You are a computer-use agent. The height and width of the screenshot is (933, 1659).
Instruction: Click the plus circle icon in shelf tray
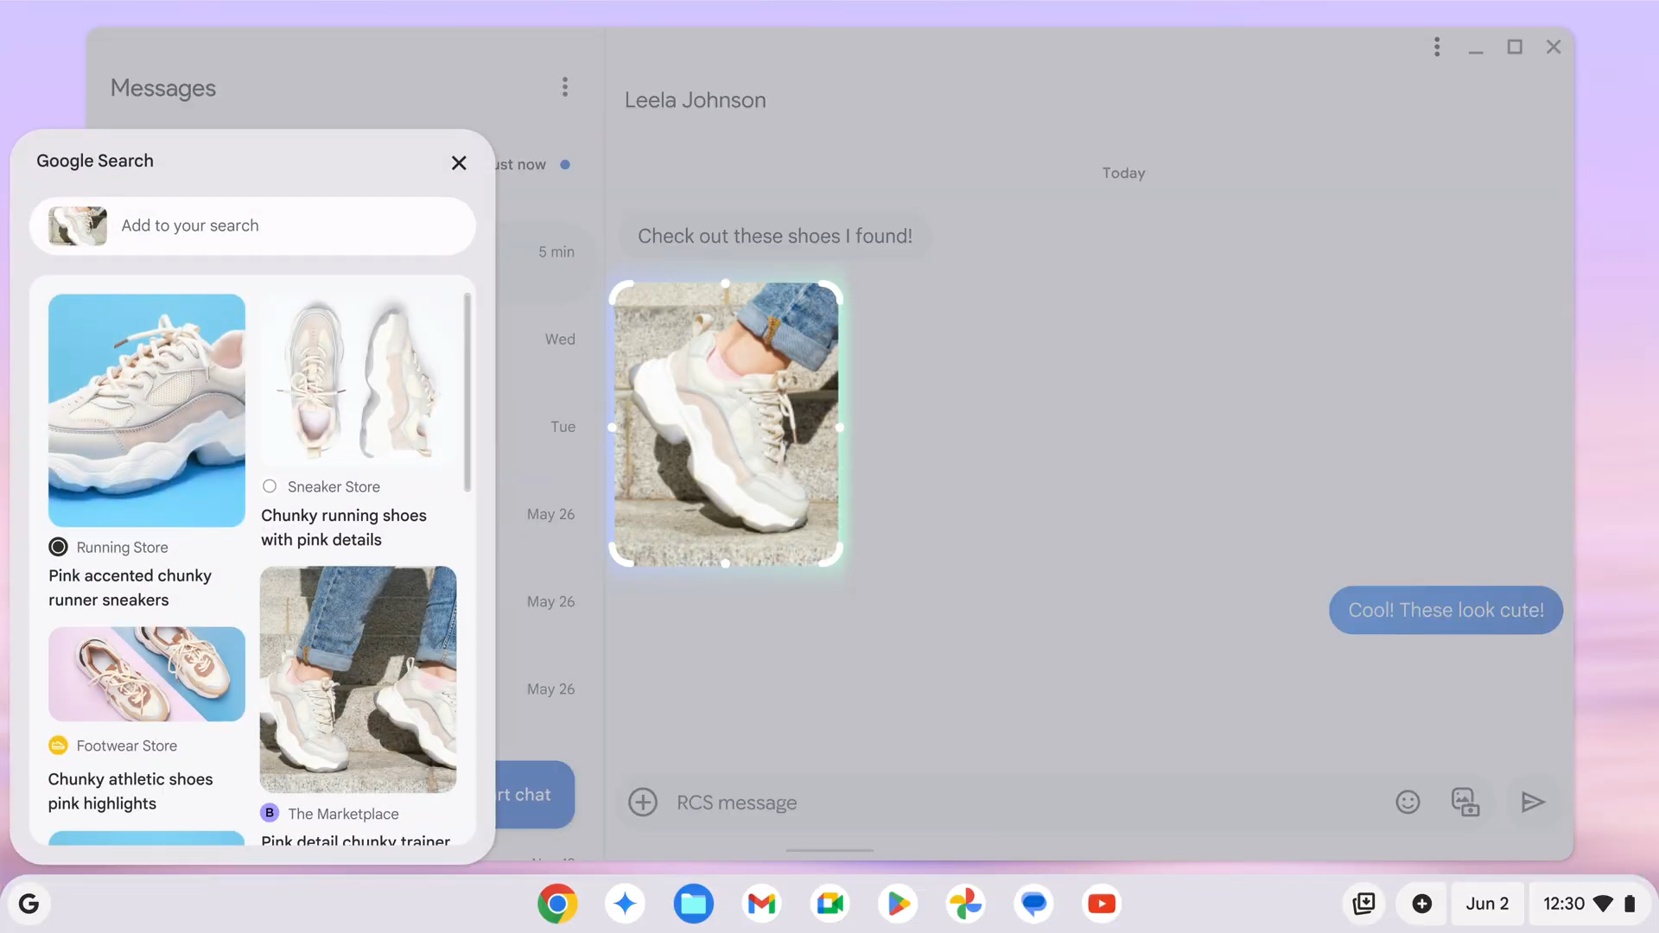click(x=1421, y=904)
